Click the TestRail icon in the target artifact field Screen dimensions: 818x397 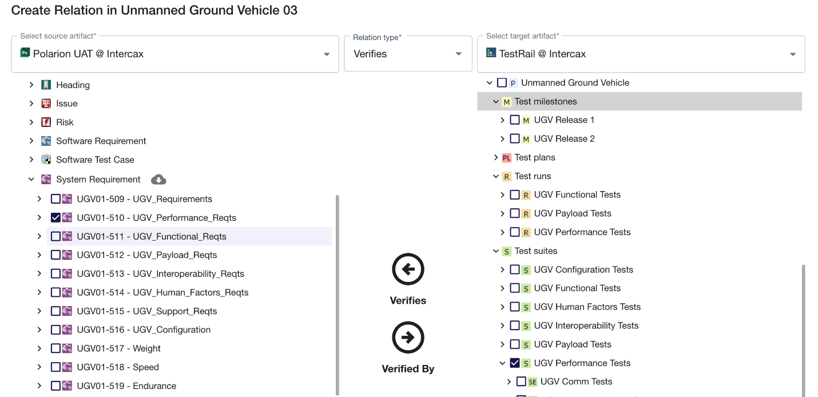pos(491,54)
